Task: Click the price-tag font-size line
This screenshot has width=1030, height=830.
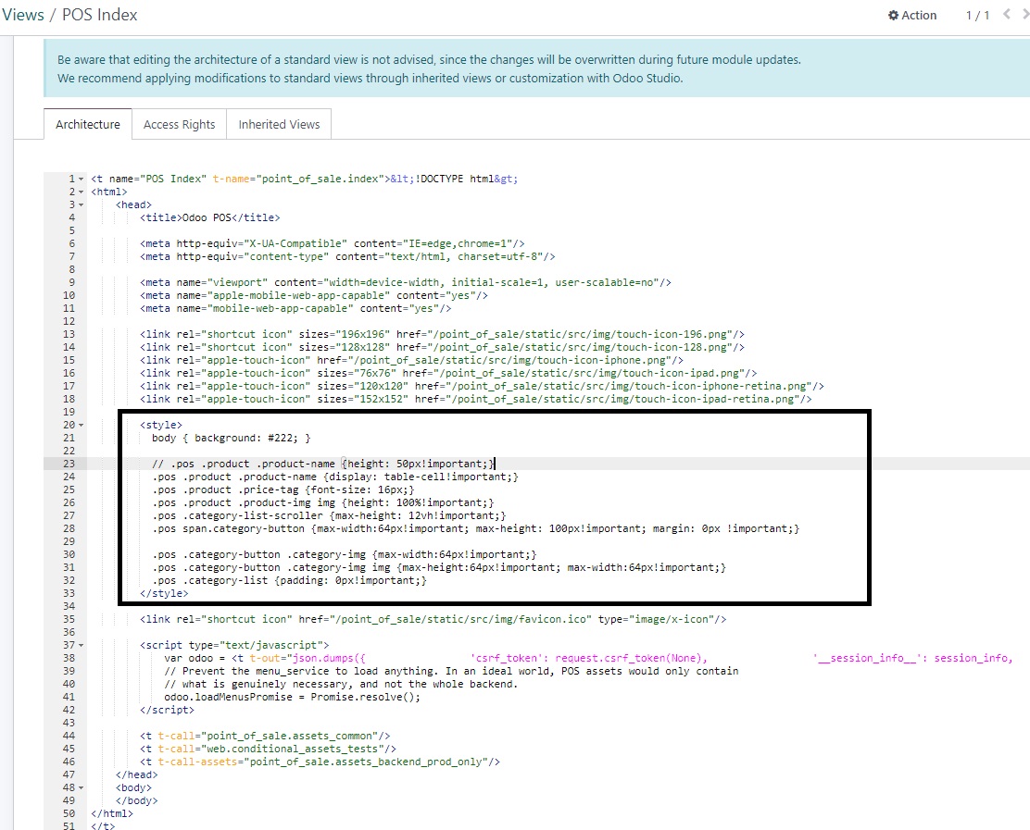Action: 283,489
